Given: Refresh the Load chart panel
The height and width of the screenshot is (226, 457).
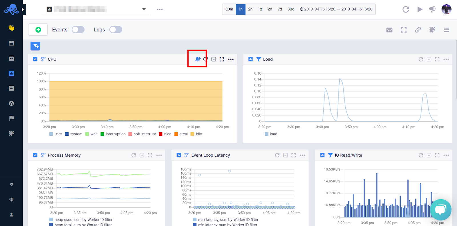Looking at the screenshot, I should (x=421, y=59).
